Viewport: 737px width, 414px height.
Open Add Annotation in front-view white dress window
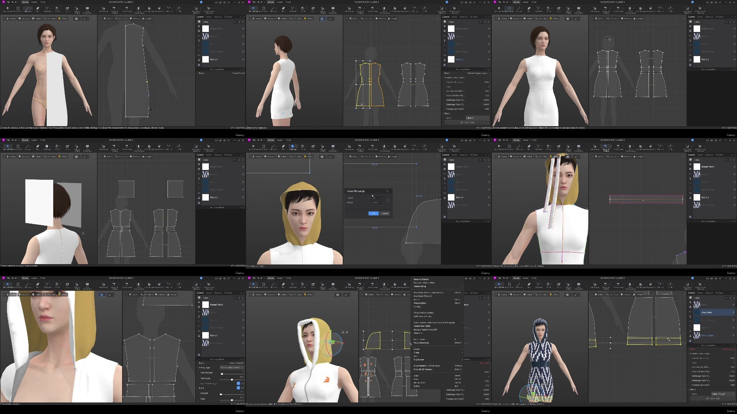579,10
